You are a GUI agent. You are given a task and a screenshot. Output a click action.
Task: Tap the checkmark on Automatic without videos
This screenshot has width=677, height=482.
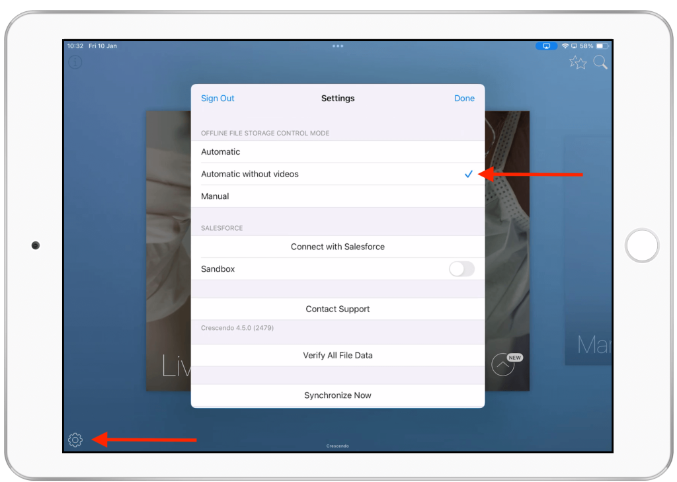click(468, 174)
